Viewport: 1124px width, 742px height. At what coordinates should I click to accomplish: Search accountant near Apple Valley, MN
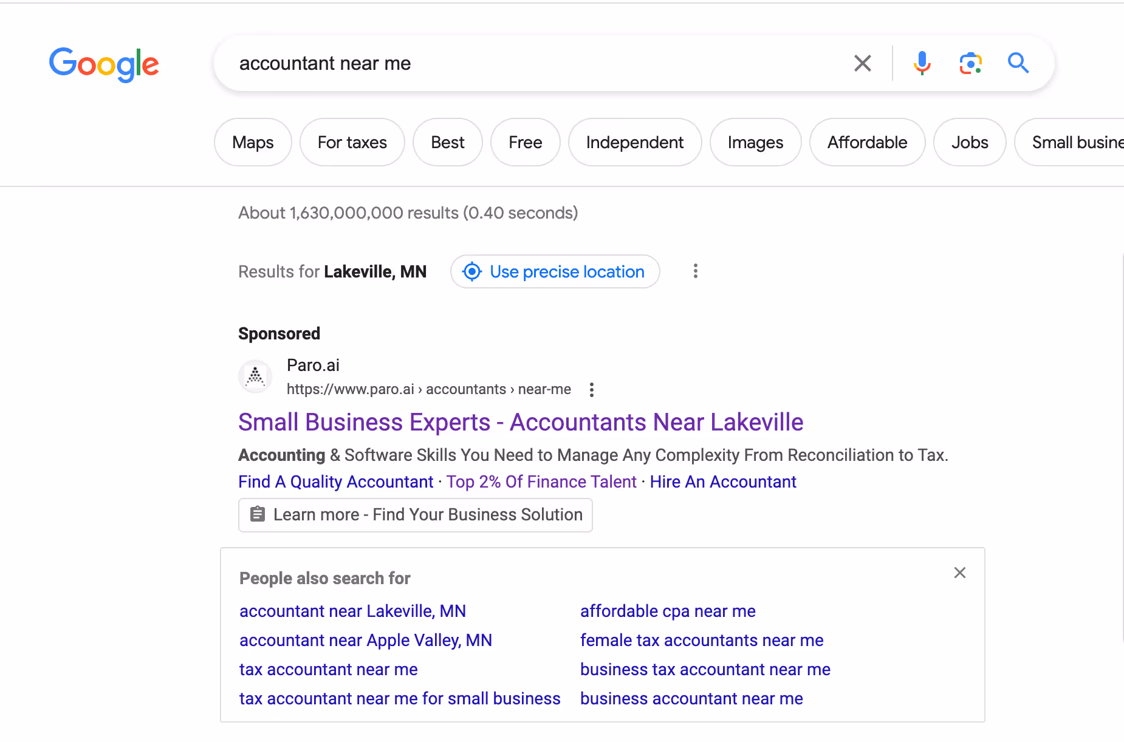point(366,640)
